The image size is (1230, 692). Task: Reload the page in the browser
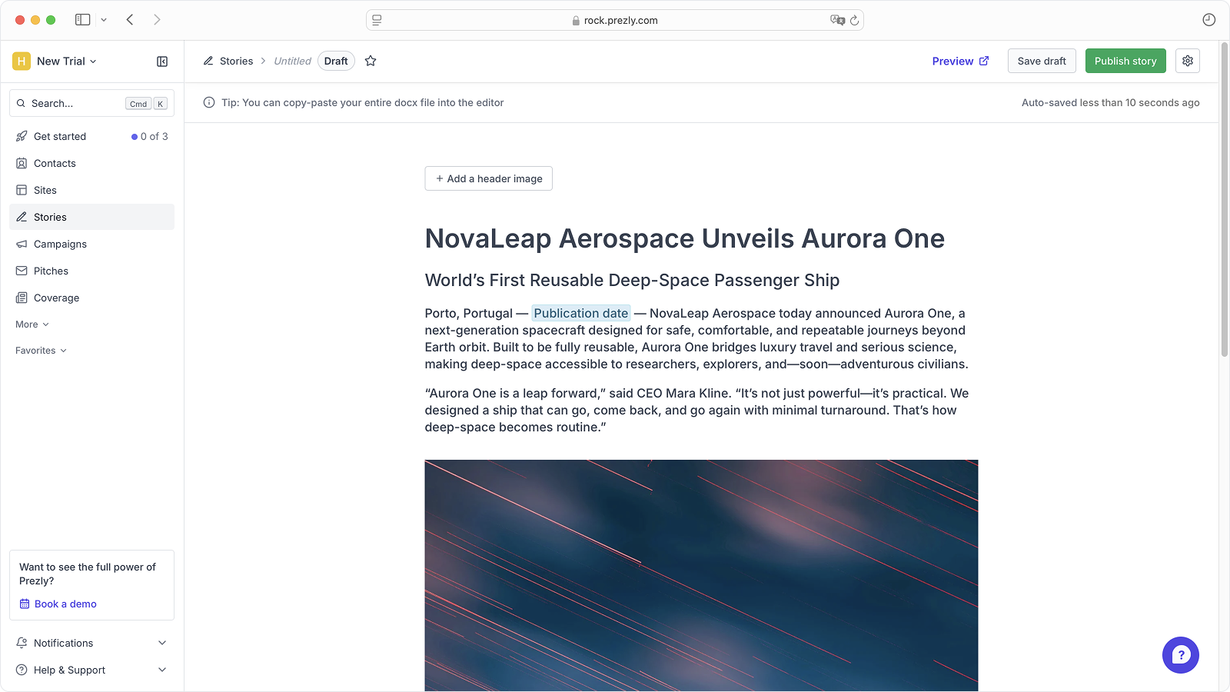pyautogui.click(x=854, y=20)
